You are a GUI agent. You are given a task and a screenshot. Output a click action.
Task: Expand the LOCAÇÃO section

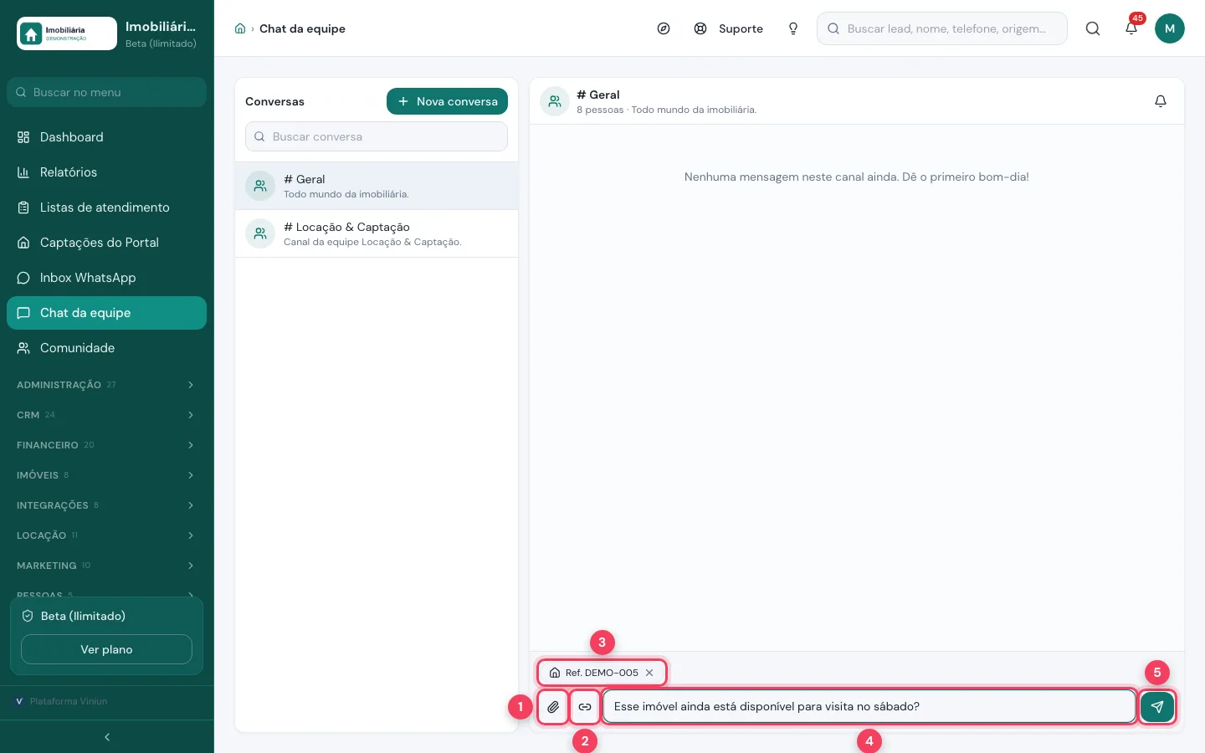[x=106, y=535]
